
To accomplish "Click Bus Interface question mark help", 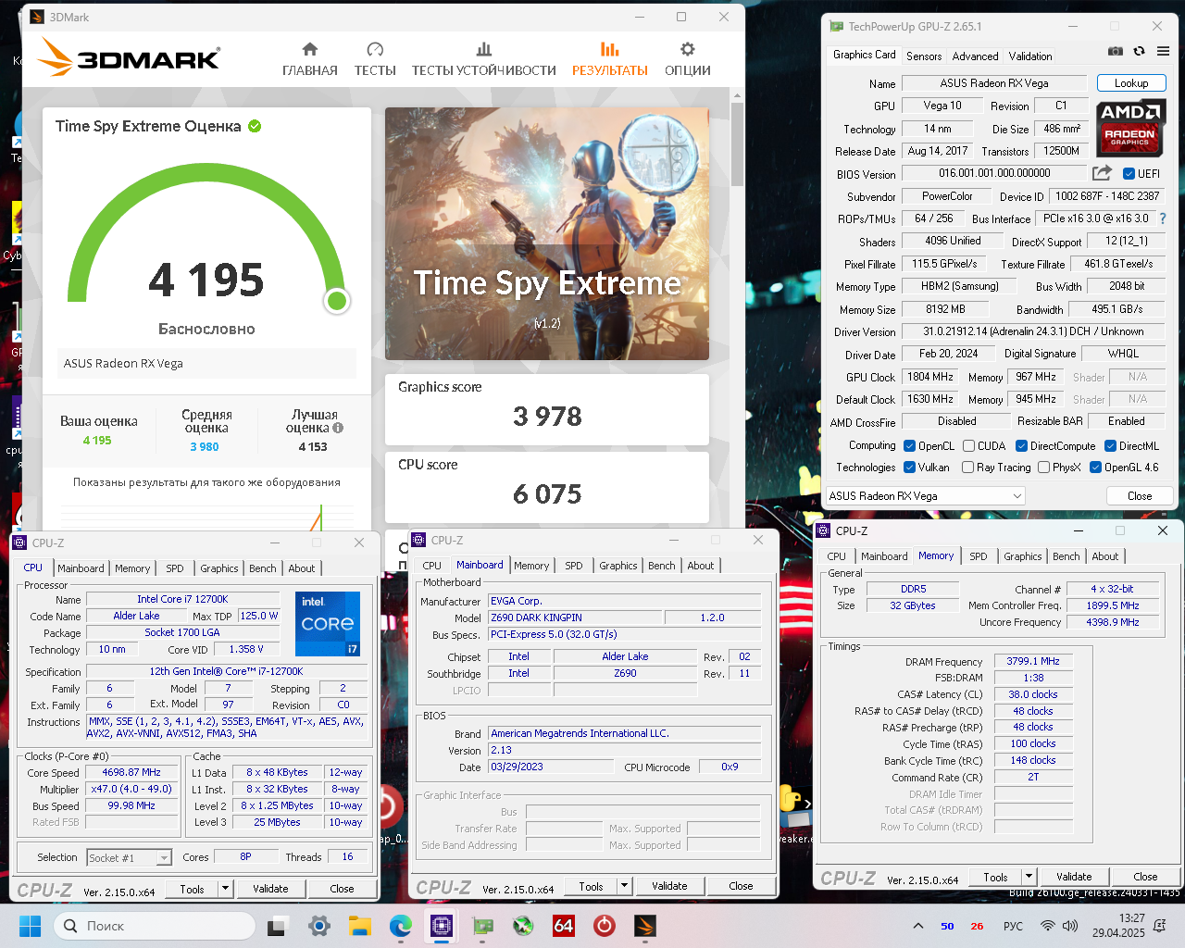I will [x=1163, y=218].
